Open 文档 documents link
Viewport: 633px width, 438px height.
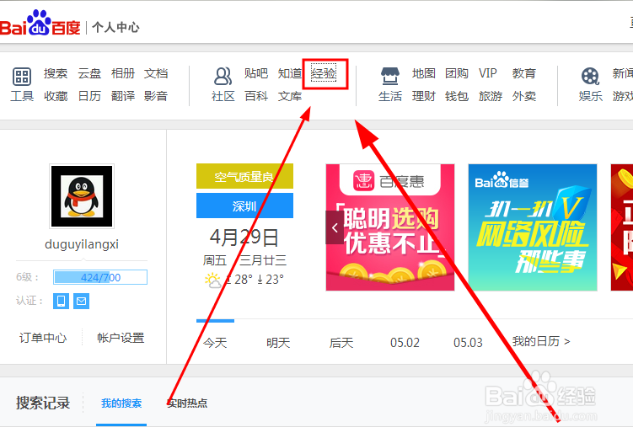(156, 73)
